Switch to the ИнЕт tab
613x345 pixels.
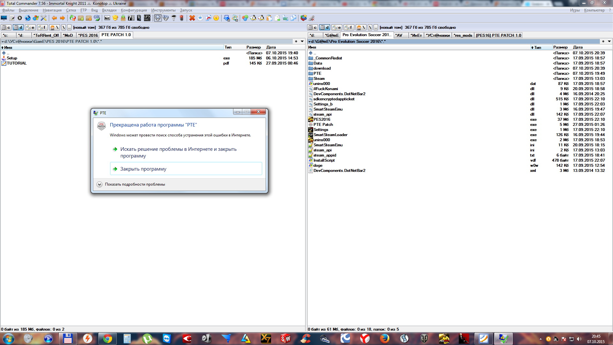click(416, 35)
